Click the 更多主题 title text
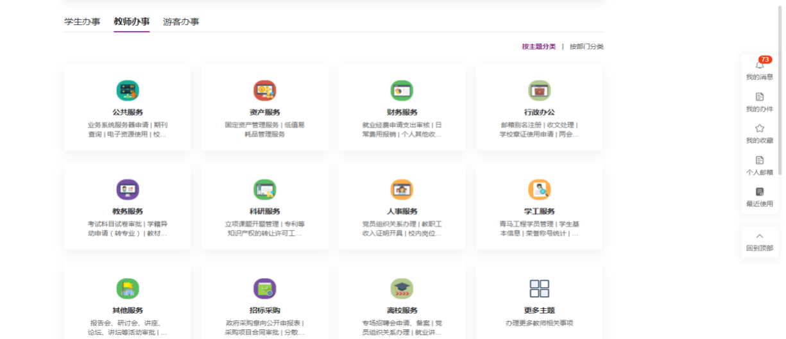 pos(539,310)
